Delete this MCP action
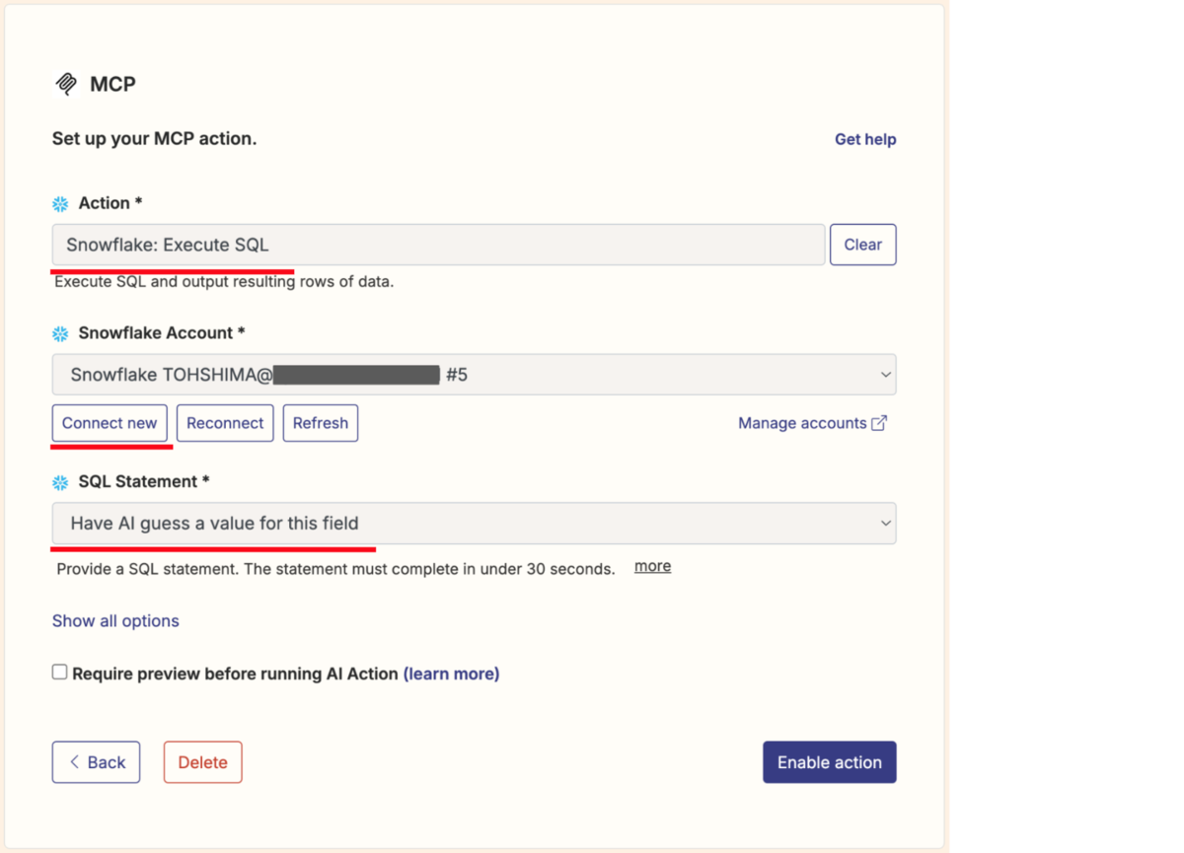1184x853 pixels. tap(202, 762)
